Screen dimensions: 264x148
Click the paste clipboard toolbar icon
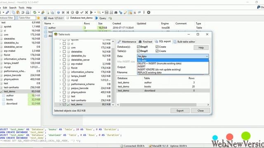point(18,12)
